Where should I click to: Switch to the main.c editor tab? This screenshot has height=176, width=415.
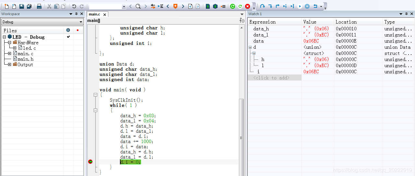tap(94, 14)
